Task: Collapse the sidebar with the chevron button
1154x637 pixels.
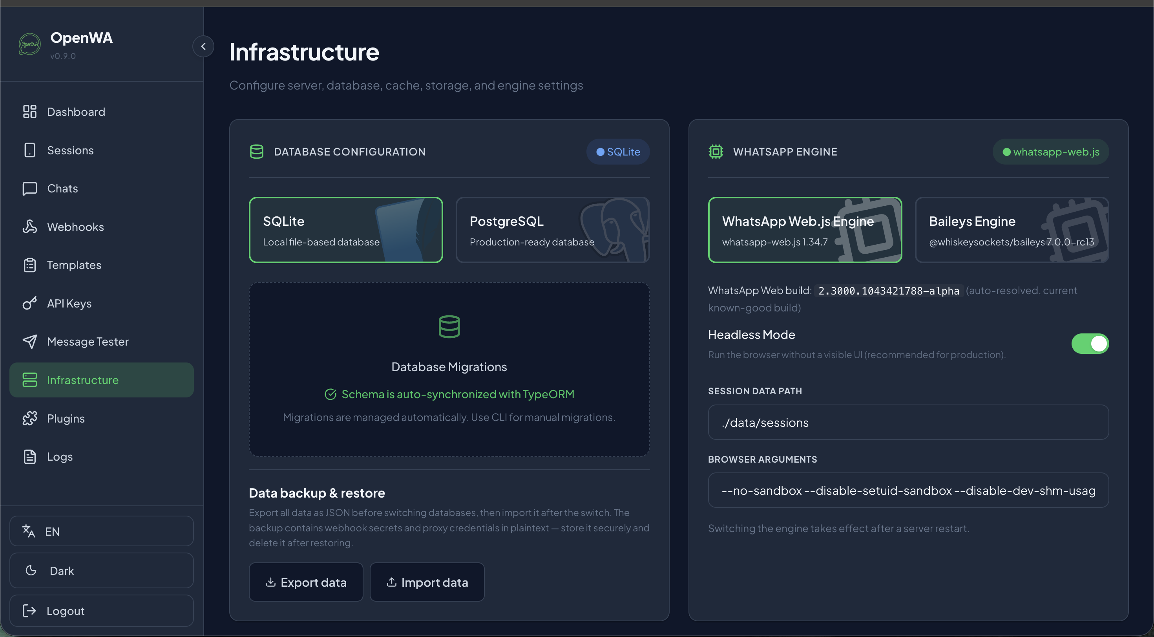Action: pos(203,46)
